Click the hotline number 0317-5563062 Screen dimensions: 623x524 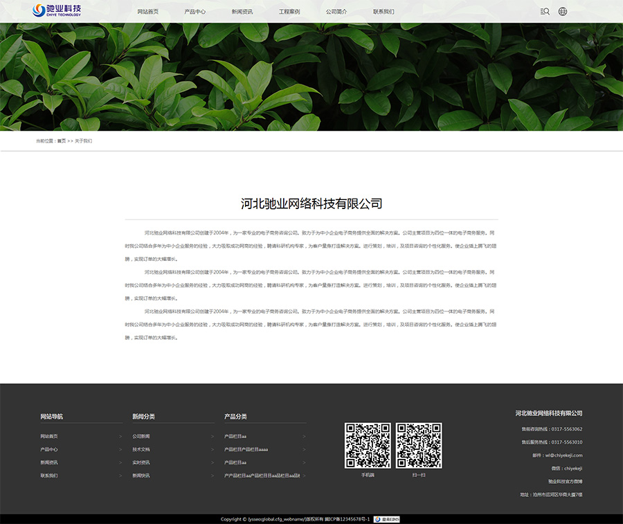pyautogui.click(x=567, y=429)
